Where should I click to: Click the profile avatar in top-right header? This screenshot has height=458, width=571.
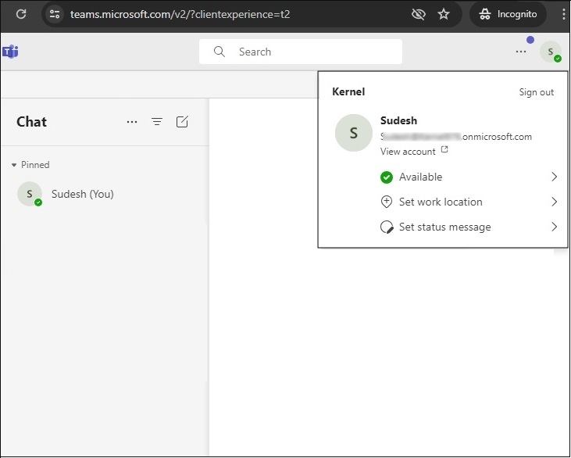click(550, 52)
